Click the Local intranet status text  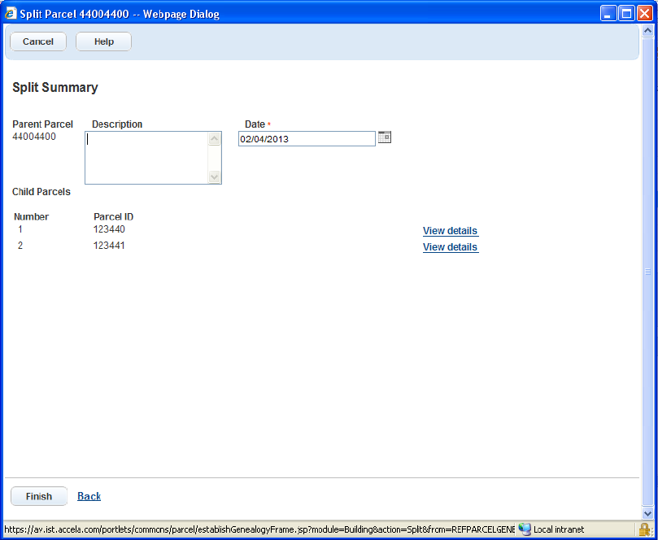coord(559,529)
